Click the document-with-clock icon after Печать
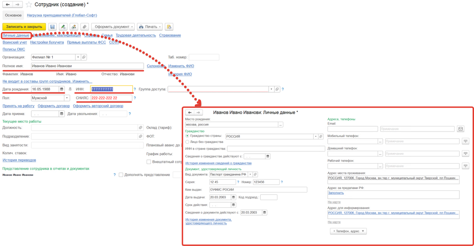The width and height of the screenshot is (474, 246). point(169,27)
